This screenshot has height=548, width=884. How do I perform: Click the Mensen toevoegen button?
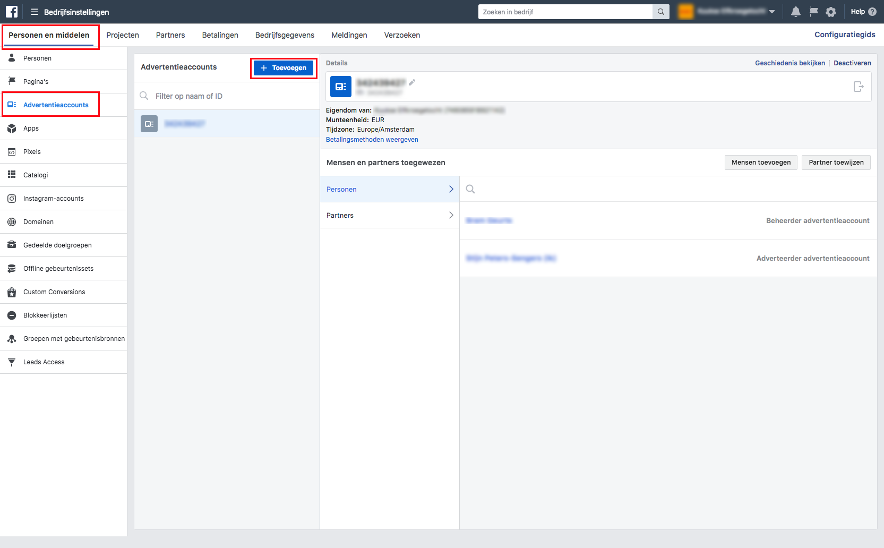point(761,162)
